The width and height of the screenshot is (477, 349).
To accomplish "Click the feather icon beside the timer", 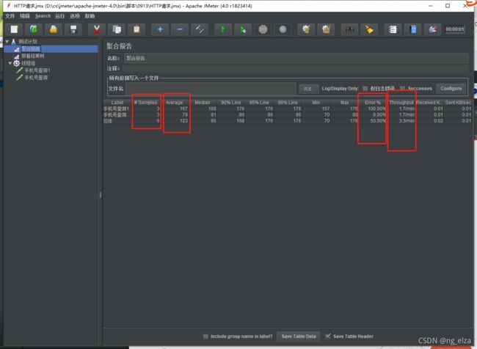I will point(432,29).
